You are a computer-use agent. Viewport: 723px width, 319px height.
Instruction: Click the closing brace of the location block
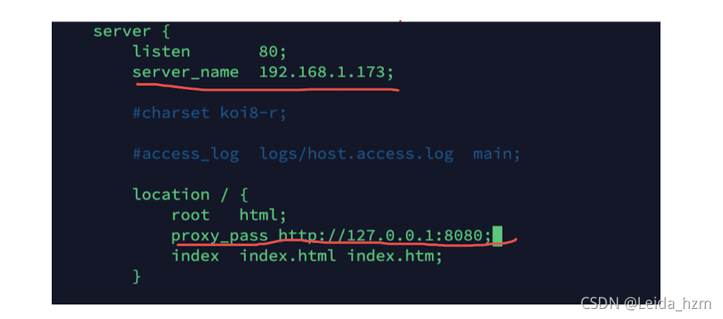click(x=137, y=276)
